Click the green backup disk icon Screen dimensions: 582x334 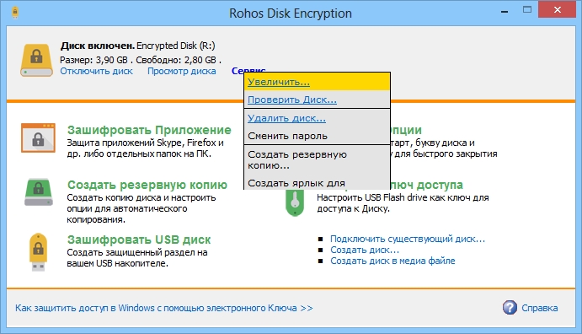[x=39, y=192]
